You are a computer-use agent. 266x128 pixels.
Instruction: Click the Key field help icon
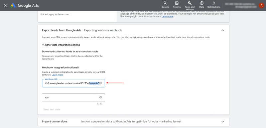(101, 97)
